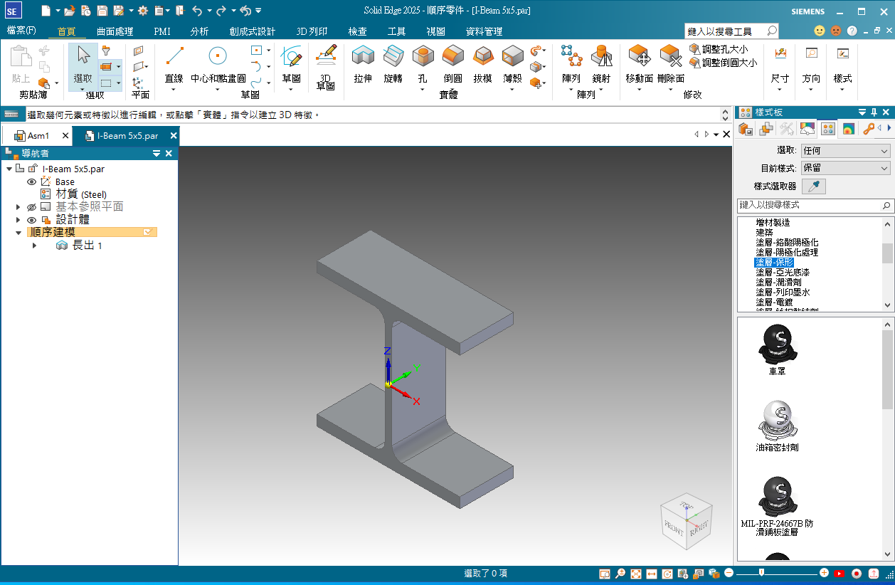Click 調整孔大小 command
The image size is (895, 585).
tap(719, 50)
